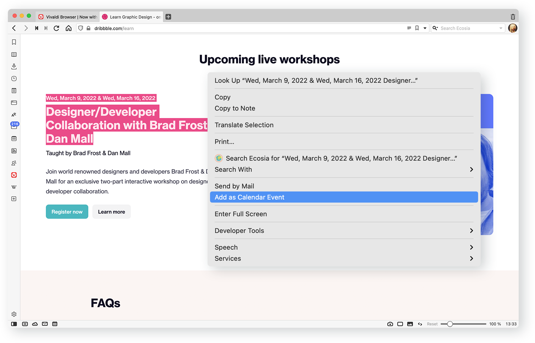Search Ecosia for selected text
The image size is (535, 343).
344,158
